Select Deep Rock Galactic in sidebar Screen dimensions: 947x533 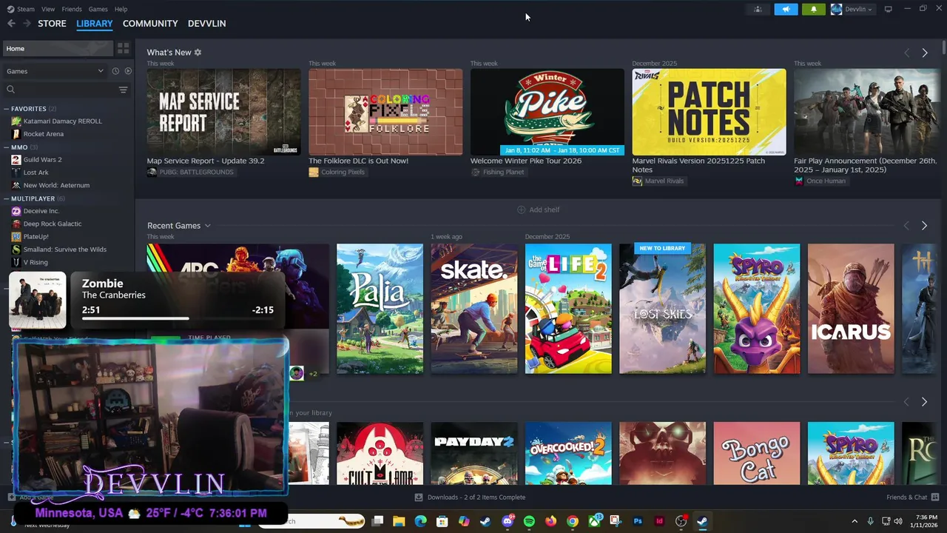[x=53, y=224]
